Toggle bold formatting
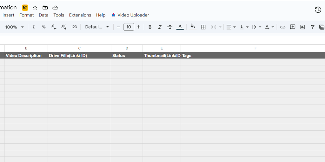 [x=150, y=27]
